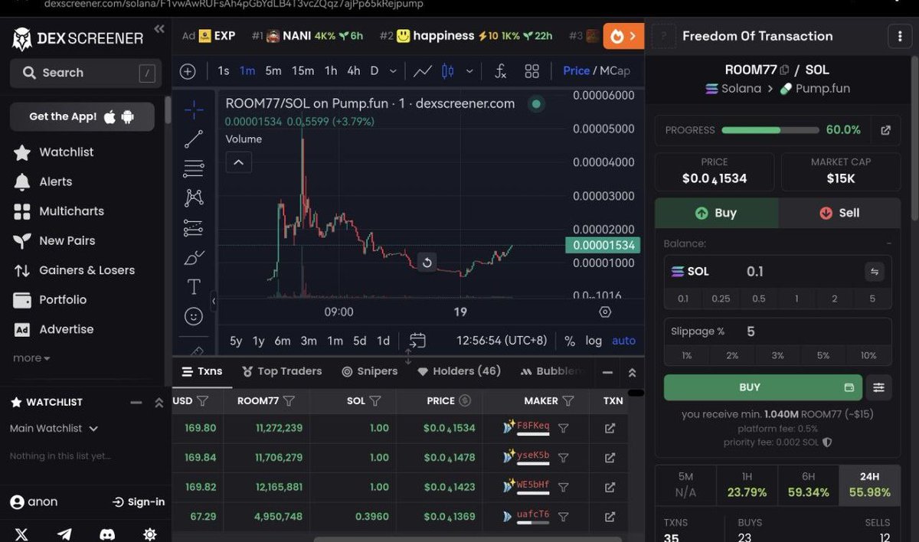Open the Top Traders tab
Image resolution: width=919 pixels, height=542 pixels.
(x=282, y=371)
